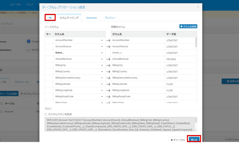Close the dialog with the X icon
This screenshot has width=239, height=143.
[198, 7]
